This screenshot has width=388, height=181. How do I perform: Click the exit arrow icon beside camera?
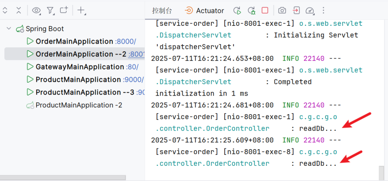(296, 11)
